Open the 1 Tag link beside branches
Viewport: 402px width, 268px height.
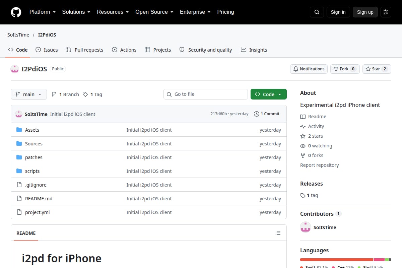[x=92, y=94]
